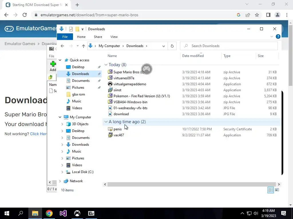Viewport: 293px width, 219px height.
Task: Reload the emulatorgames.net page in Chrome
Action: tap(25, 15)
